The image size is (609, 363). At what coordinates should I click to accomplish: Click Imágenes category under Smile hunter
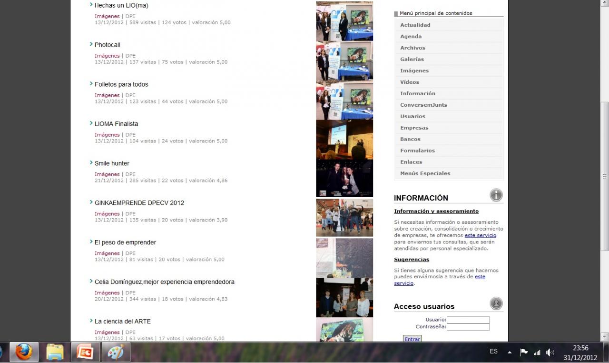tap(107, 174)
